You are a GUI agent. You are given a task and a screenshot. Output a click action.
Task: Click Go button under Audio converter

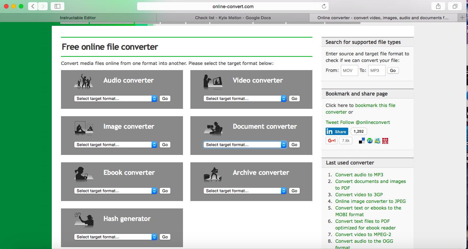click(x=165, y=98)
